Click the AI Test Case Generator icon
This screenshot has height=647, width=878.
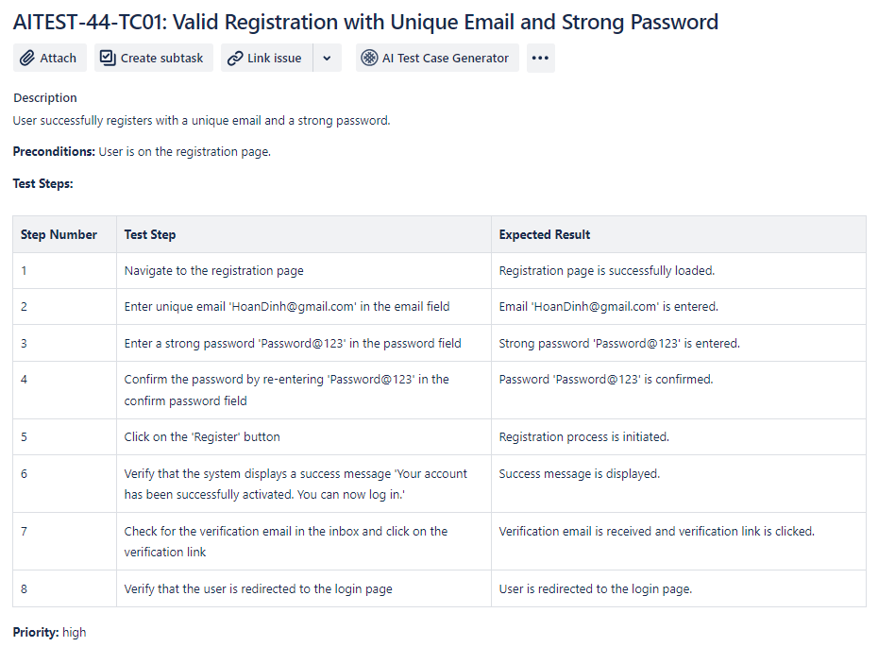click(369, 59)
